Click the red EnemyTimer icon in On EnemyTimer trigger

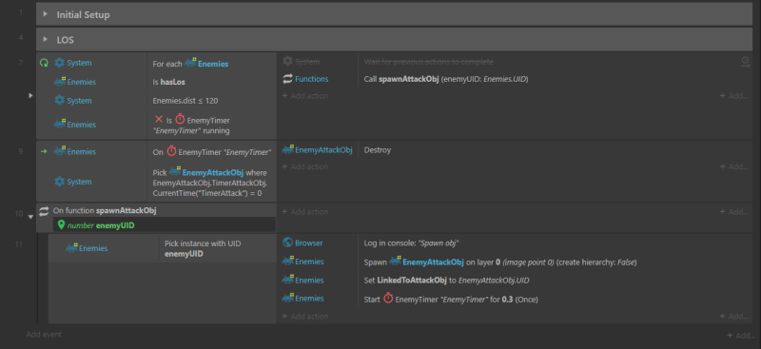coord(171,151)
